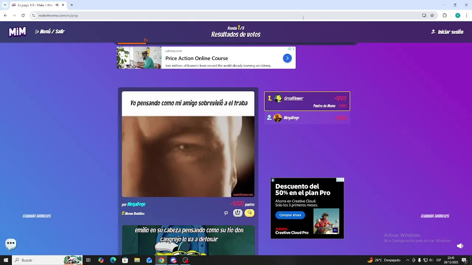Click MegaDoge's avatar in ranking

click(x=278, y=118)
